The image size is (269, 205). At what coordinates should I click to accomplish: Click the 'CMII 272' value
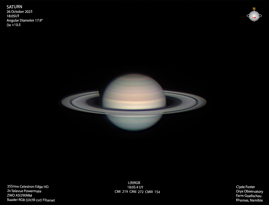[136, 192]
